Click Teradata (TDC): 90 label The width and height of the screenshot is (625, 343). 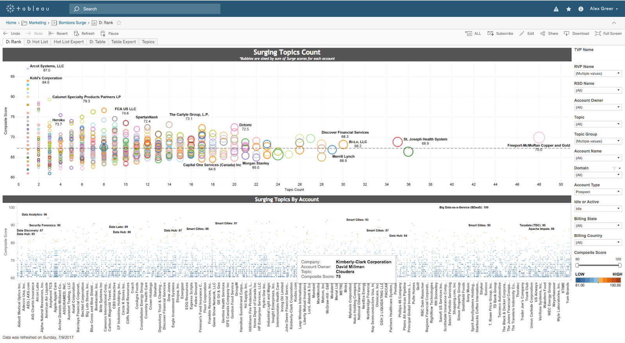532,225
